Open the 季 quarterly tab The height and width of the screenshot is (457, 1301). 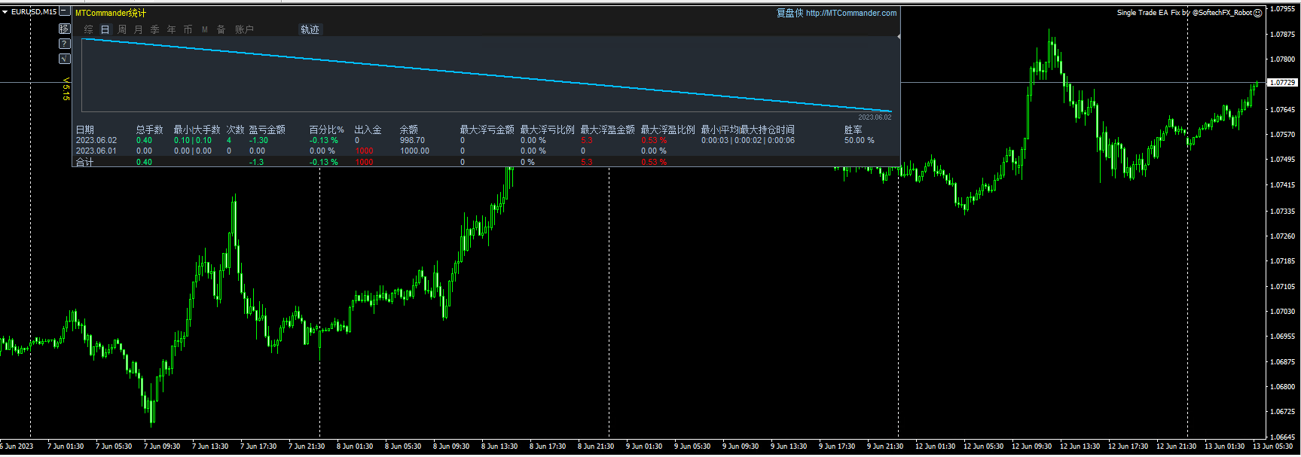tap(155, 29)
